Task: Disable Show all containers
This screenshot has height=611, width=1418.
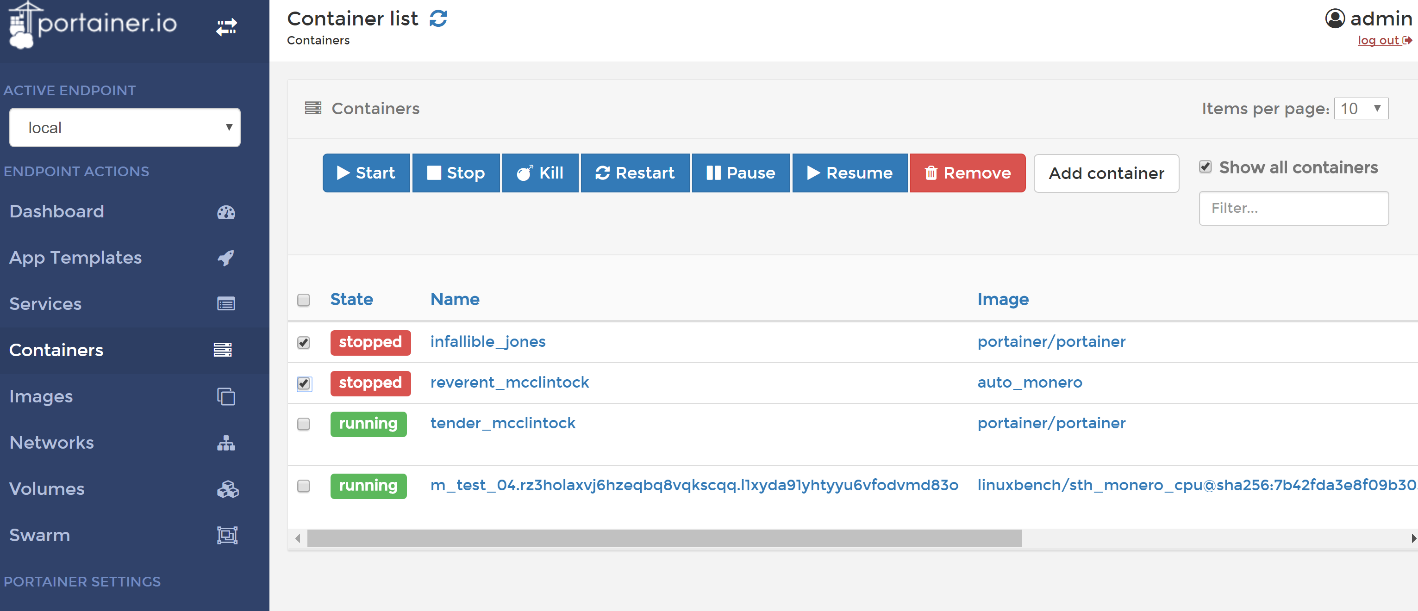Action: [x=1206, y=167]
